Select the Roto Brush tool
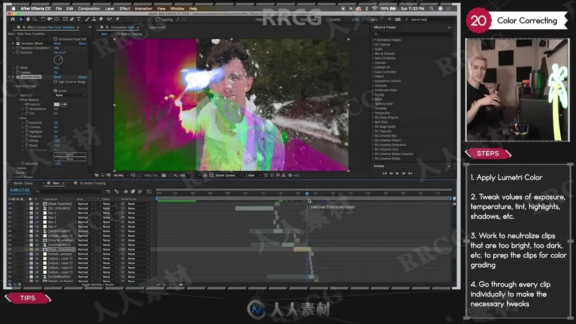The width and height of the screenshot is (576, 324). click(x=109, y=19)
